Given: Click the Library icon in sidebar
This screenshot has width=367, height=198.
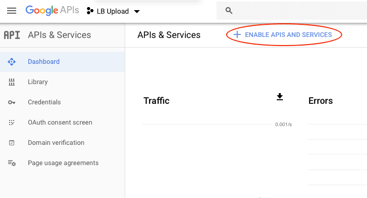Looking at the screenshot, I should pyautogui.click(x=12, y=82).
